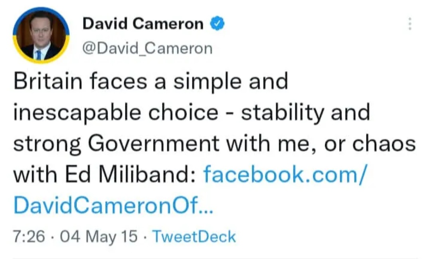Viewport: 431px width, 259px height.
Task: Click the word choice in tweet
Action: pos(183,112)
